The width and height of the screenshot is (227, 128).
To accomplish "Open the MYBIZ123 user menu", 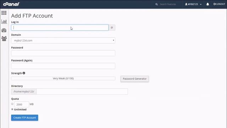I will [193, 4].
